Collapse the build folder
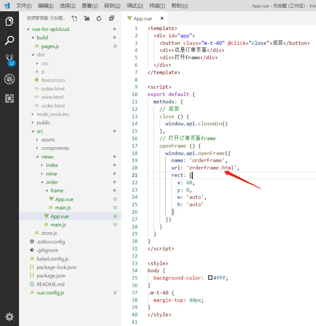The height and width of the screenshot is (326, 316). [x=33, y=37]
